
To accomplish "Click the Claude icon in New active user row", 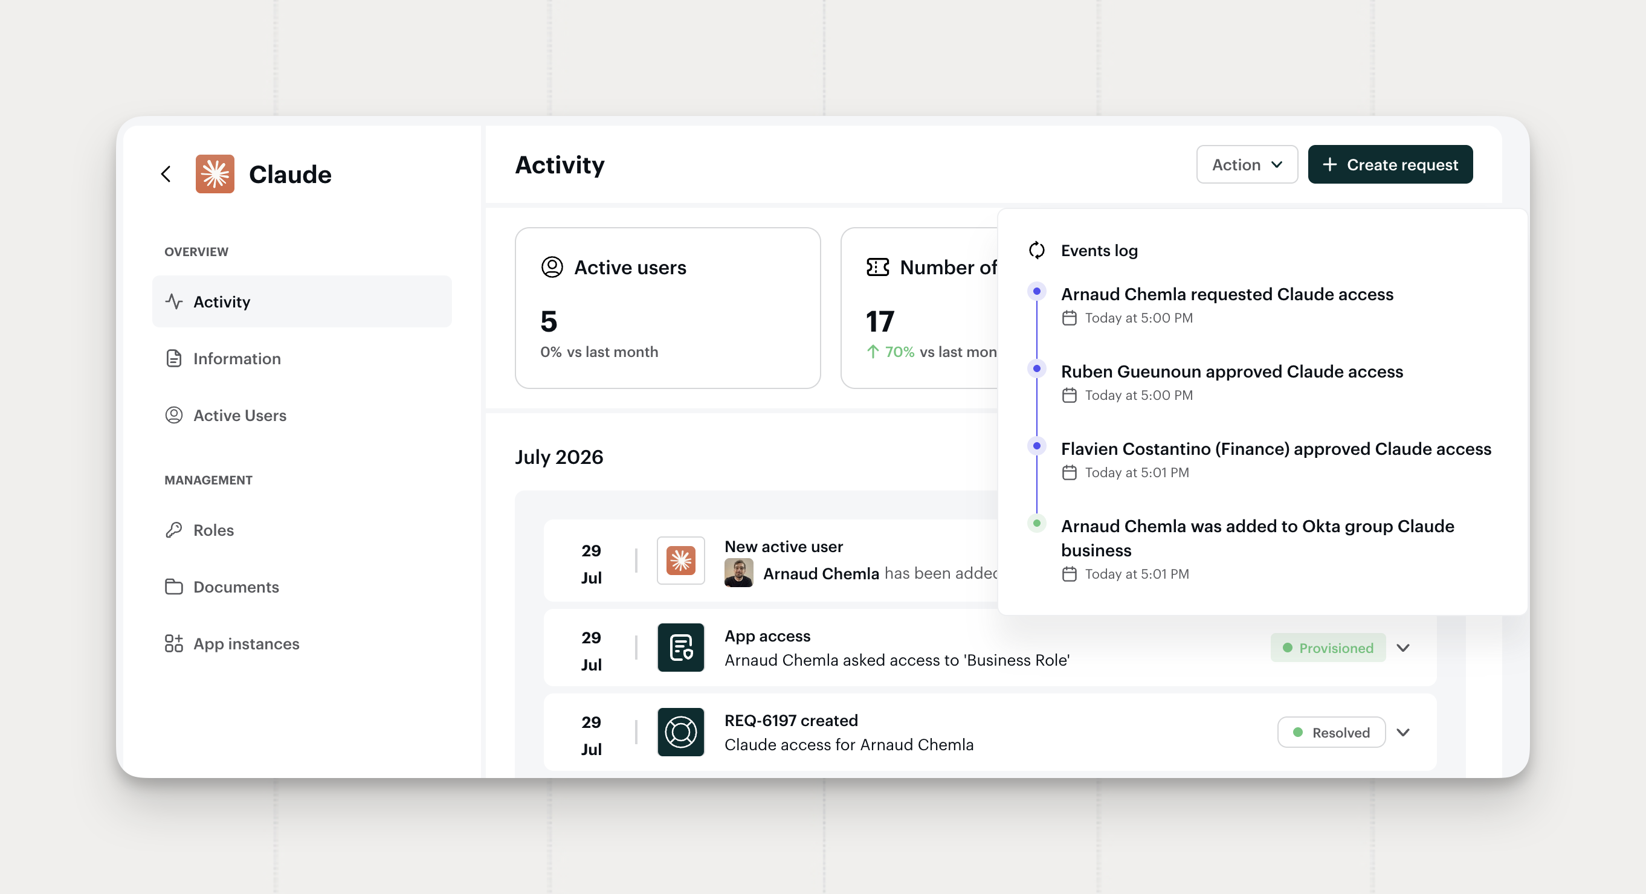I will pos(681,561).
